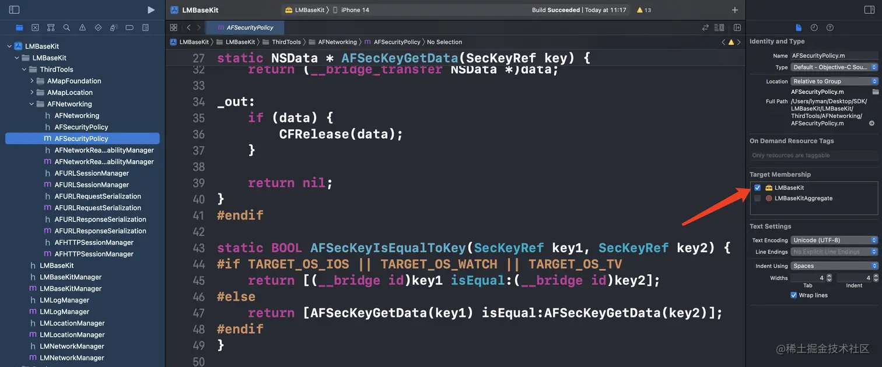Open the Source Control navigator
The image size is (882, 367).
[35, 27]
